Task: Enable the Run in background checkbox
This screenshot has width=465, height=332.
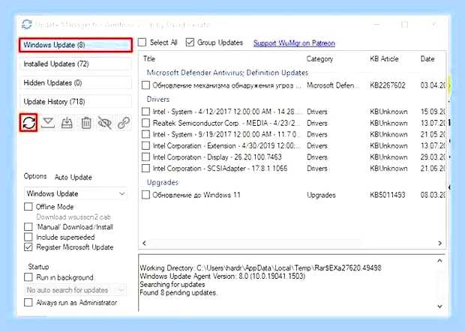Action: [x=28, y=277]
